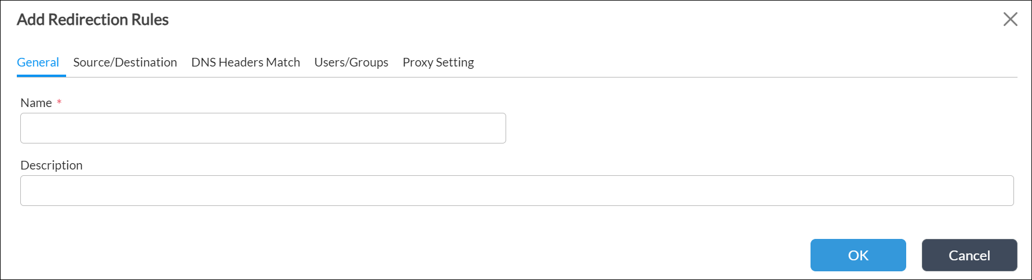This screenshot has width=1032, height=280.
Task: Open the Proxy Setting tab
Action: point(438,62)
